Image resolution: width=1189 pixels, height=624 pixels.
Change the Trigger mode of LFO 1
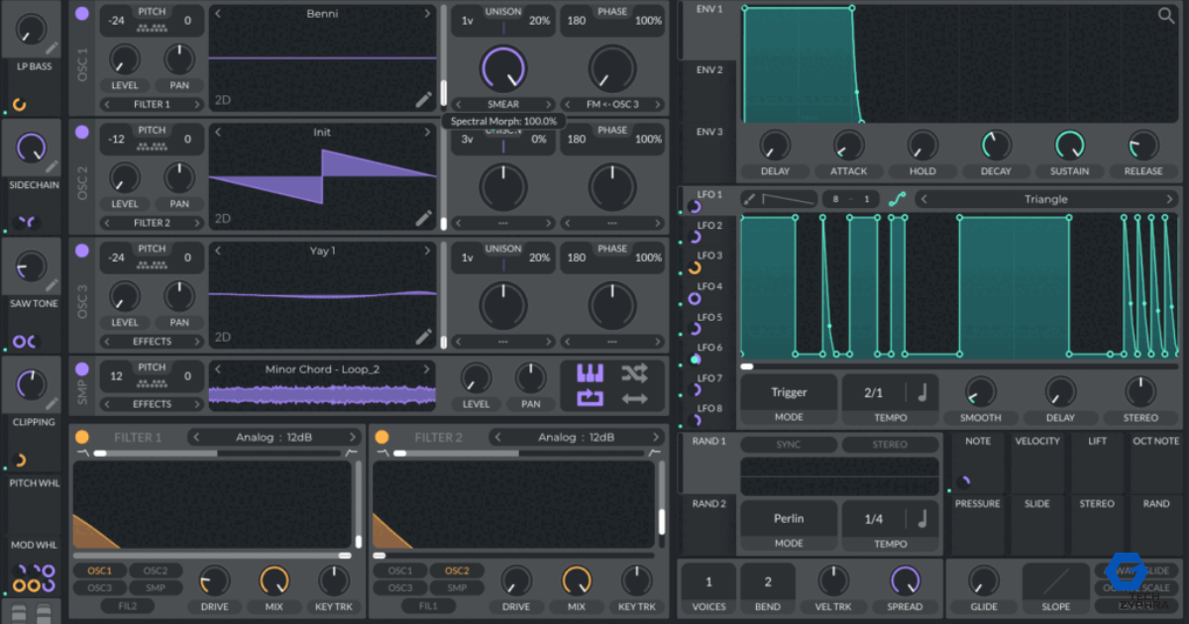(788, 391)
